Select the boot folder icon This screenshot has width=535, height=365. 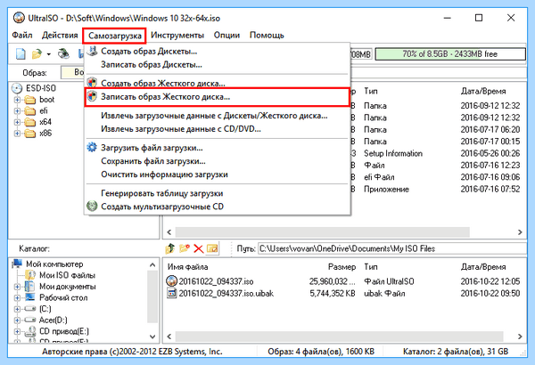coord(30,100)
